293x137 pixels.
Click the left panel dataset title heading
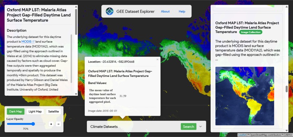[39, 15]
